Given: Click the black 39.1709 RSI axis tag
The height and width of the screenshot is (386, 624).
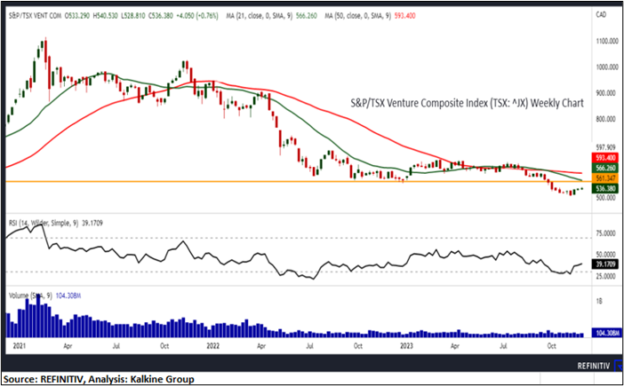Looking at the screenshot, I should 605,264.
